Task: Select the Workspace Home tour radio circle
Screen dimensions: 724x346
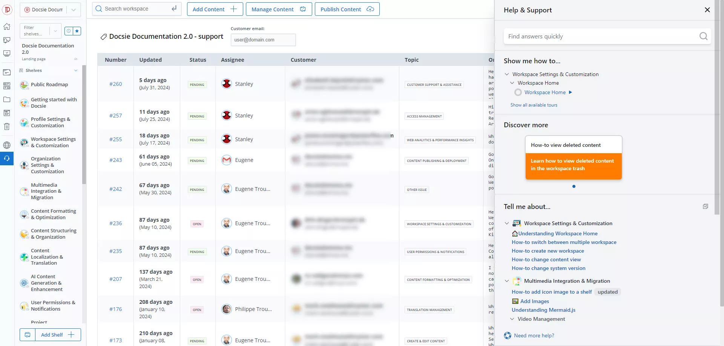Action: [x=518, y=92]
